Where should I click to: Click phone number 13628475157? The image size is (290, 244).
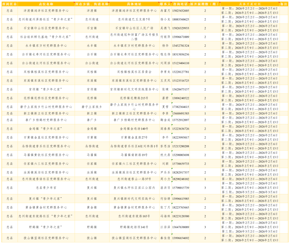181,89
